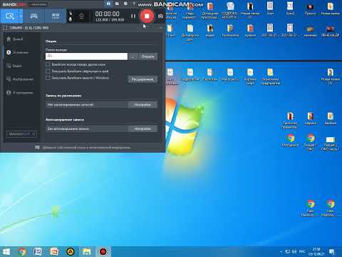Open the Action Center notification icon

coord(332,252)
